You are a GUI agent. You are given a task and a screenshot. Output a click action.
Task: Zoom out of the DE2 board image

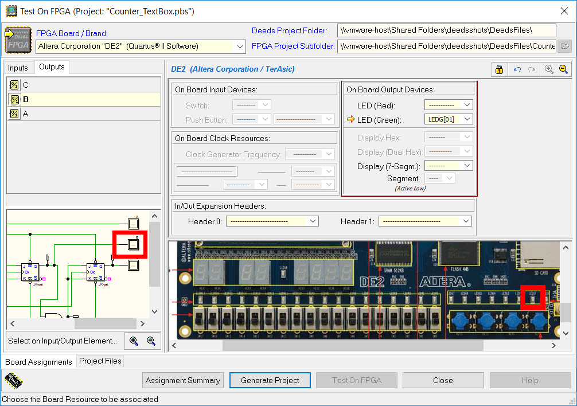pos(563,69)
